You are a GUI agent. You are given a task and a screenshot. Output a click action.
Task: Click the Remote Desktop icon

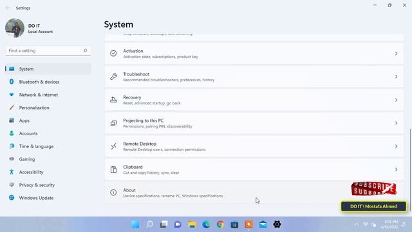[113, 146]
